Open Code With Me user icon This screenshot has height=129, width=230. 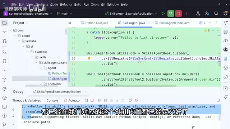tap(198, 14)
